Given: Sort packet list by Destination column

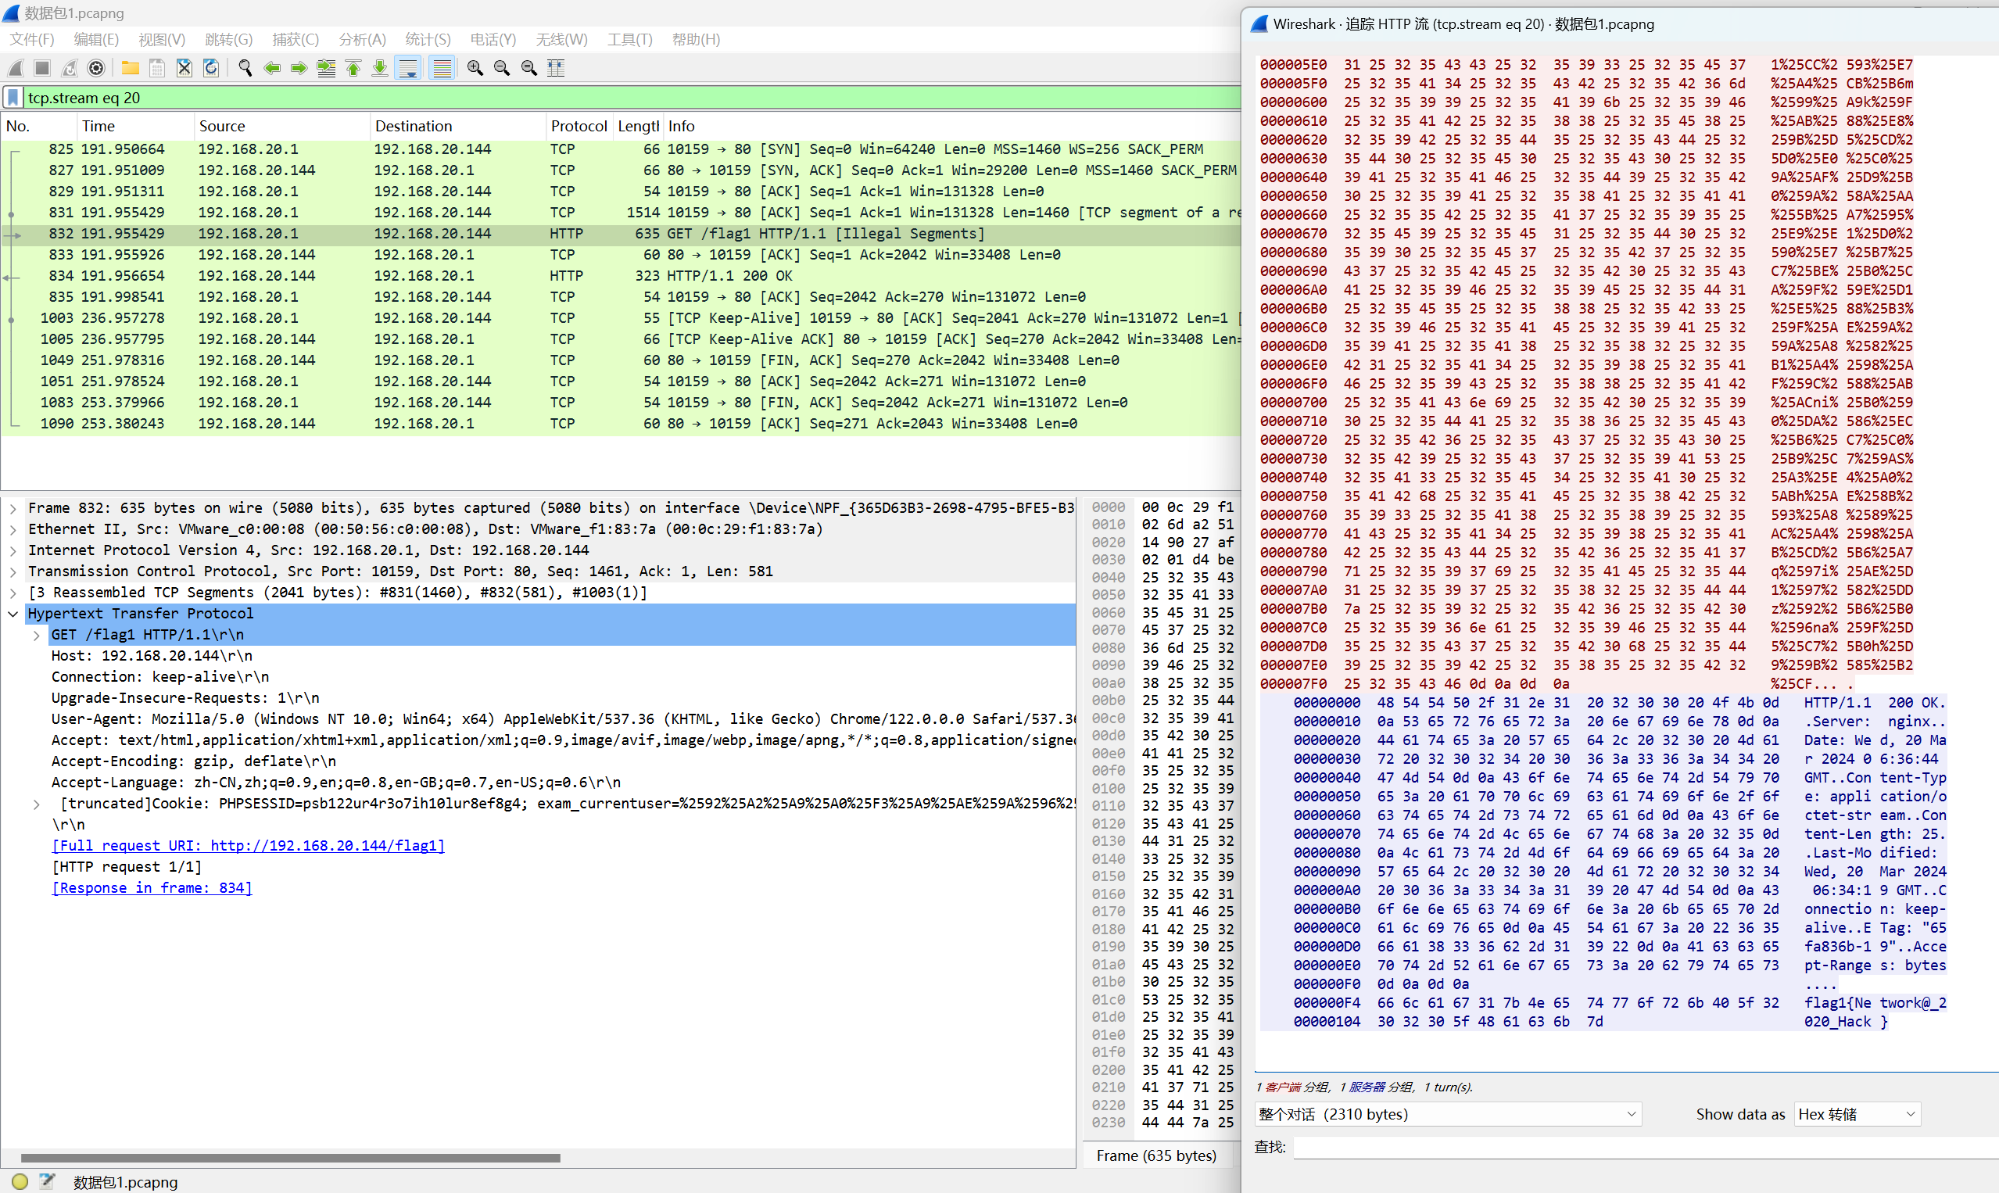Looking at the screenshot, I should pyautogui.click(x=457, y=126).
